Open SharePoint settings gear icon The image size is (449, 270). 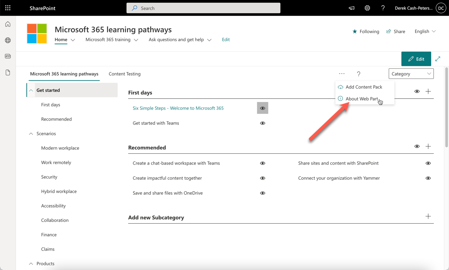(367, 8)
